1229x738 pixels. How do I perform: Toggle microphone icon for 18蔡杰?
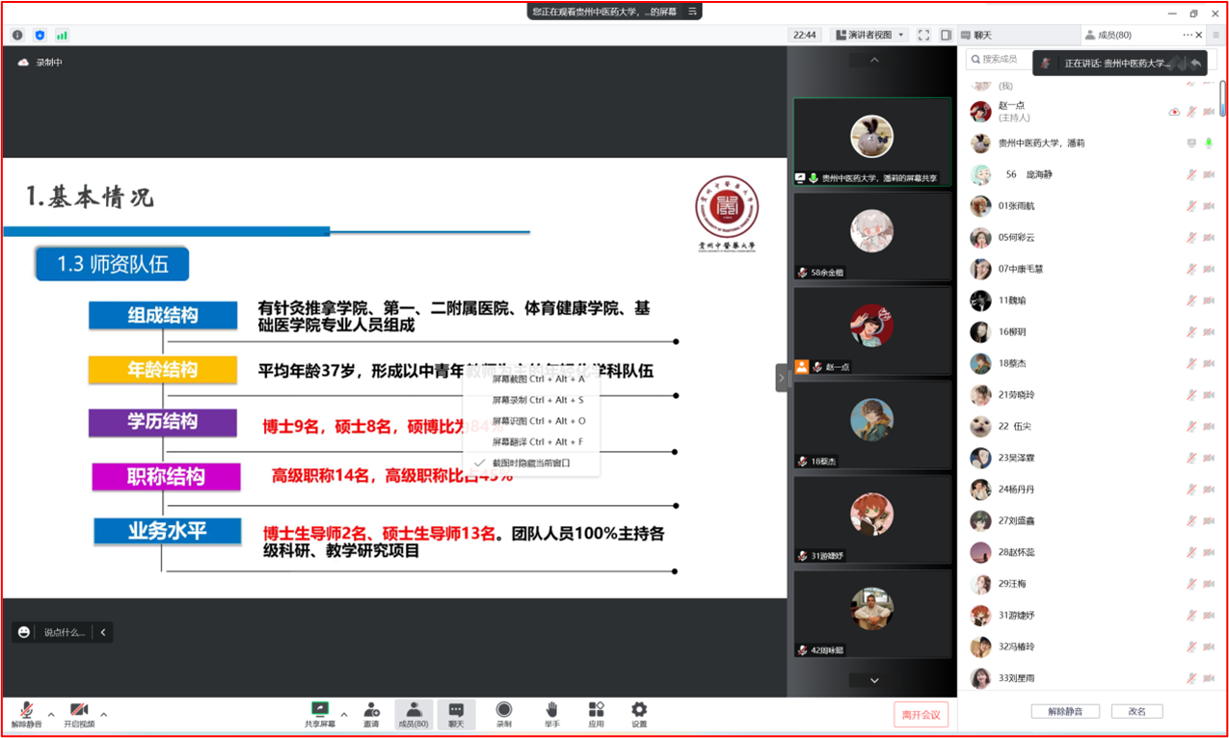click(1191, 363)
